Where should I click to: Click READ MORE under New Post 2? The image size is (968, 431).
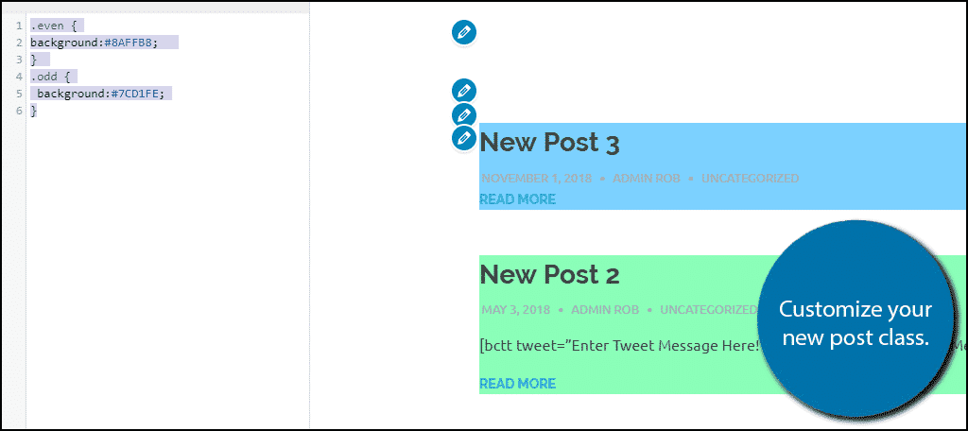pos(517,384)
